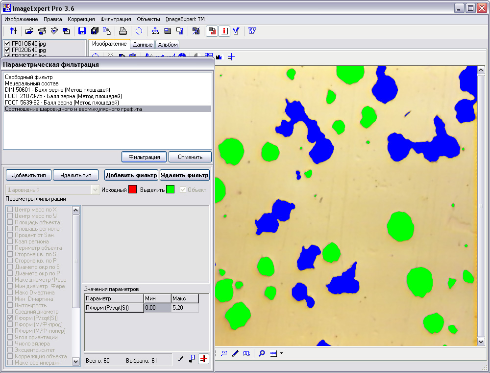
Task: Click the blue refresh arrows icon
Action: 139,31
